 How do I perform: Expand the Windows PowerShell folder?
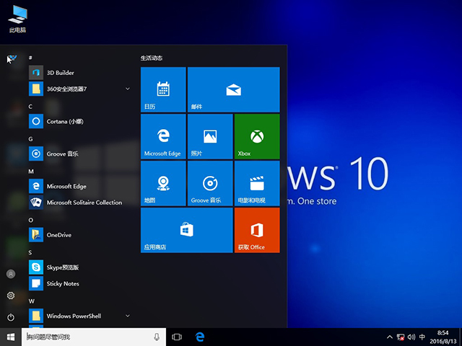(x=127, y=316)
